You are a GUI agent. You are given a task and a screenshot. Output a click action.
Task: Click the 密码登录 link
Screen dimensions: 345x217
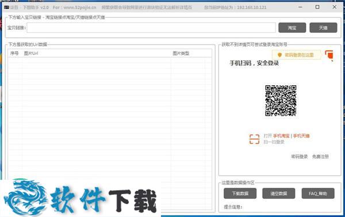(299, 156)
